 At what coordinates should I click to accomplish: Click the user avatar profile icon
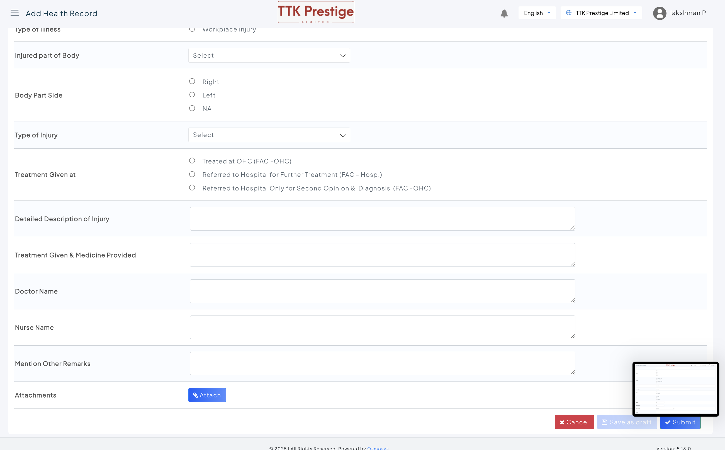point(659,13)
